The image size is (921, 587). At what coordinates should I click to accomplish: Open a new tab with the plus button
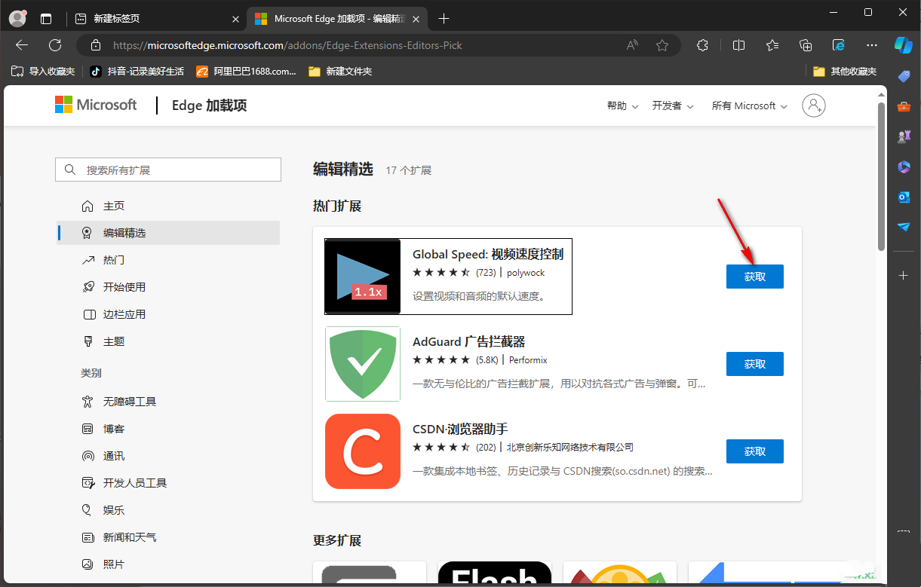pos(444,18)
